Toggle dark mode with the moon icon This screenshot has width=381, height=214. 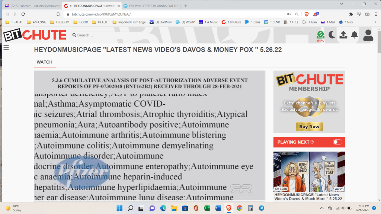tap(332, 35)
